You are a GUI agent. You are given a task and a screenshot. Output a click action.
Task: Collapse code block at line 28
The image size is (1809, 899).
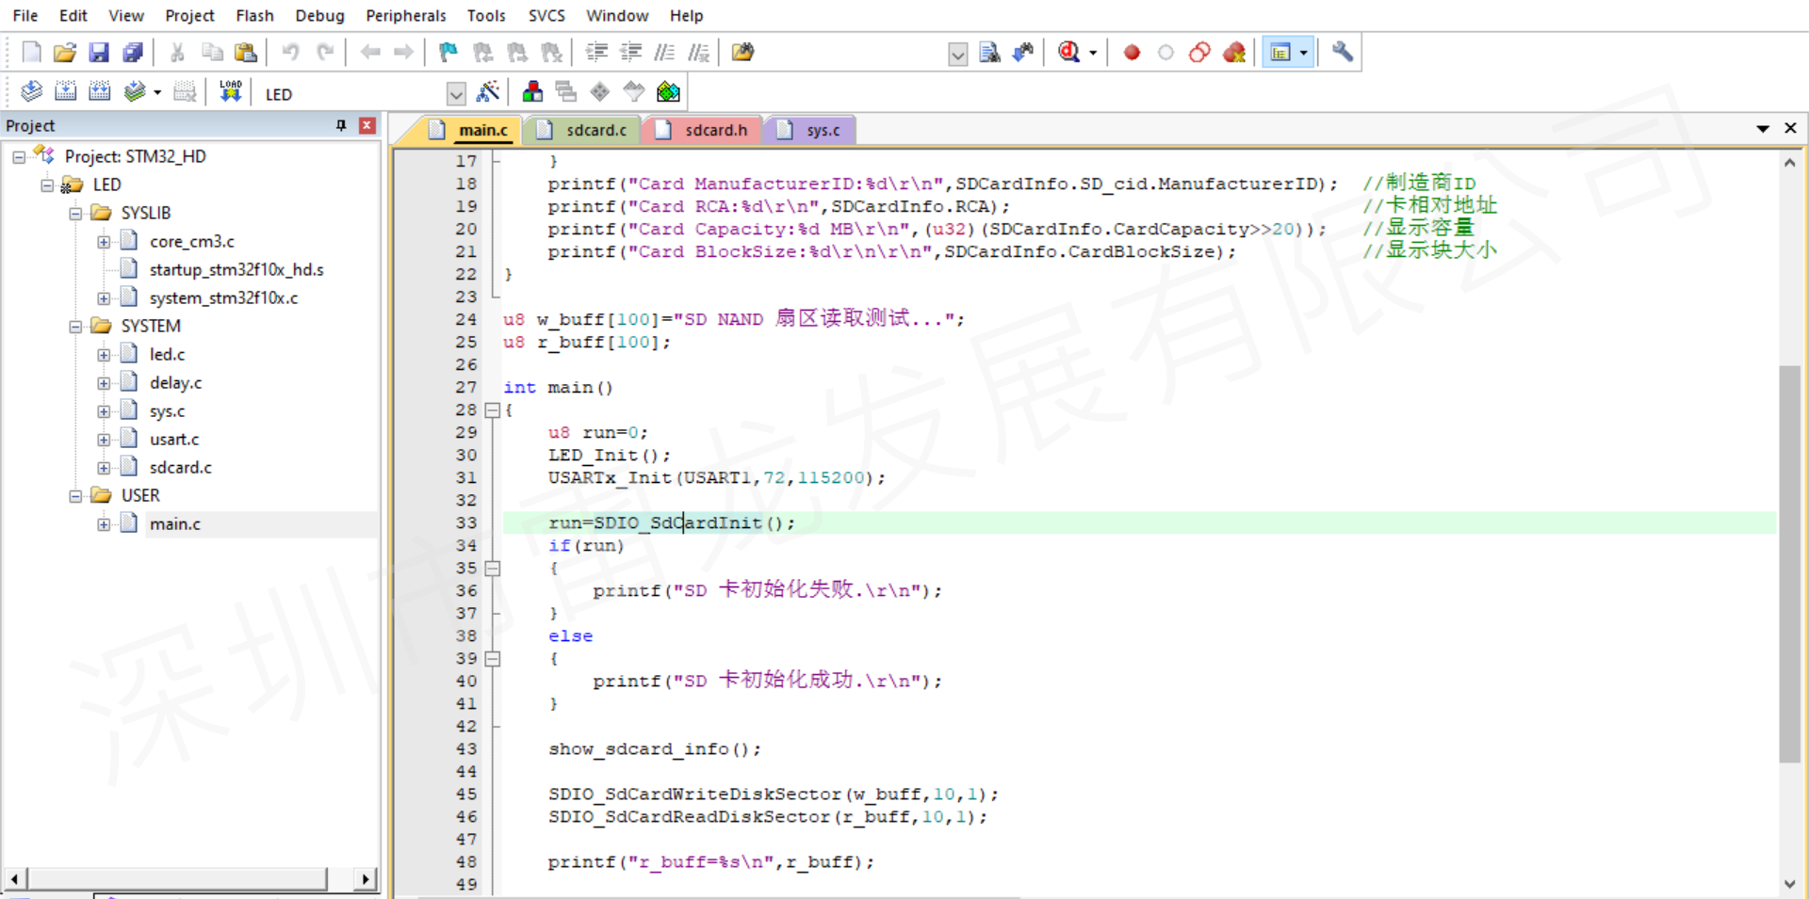click(x=492, y=410)
